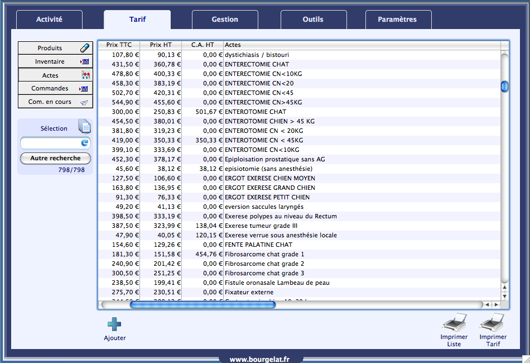This screenshot has height=363, width=530.
Task: Select row ERGOT EXERESE CHIEN MOYEN
Action: coord(299,178)
